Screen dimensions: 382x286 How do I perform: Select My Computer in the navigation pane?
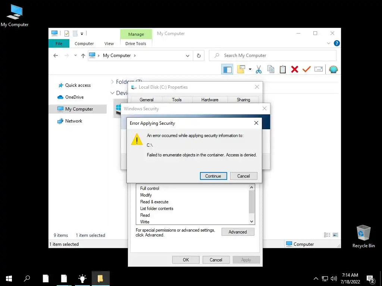[78, 109]
